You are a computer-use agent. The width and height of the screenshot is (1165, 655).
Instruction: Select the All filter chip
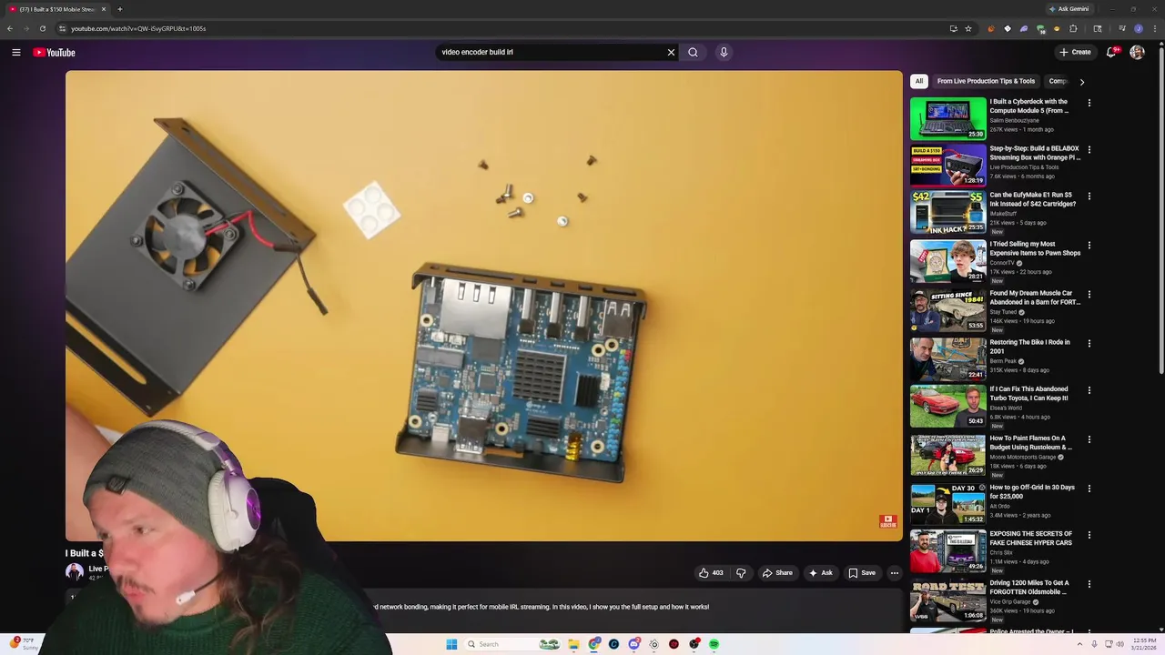pos(919,81)
